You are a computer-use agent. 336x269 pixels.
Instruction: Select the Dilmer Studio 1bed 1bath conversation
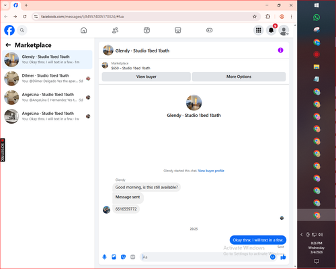coord(47,79)
